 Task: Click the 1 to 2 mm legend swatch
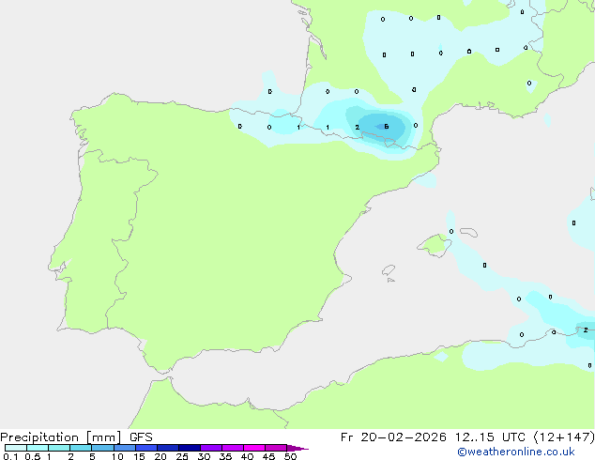(x=59, y=448)
